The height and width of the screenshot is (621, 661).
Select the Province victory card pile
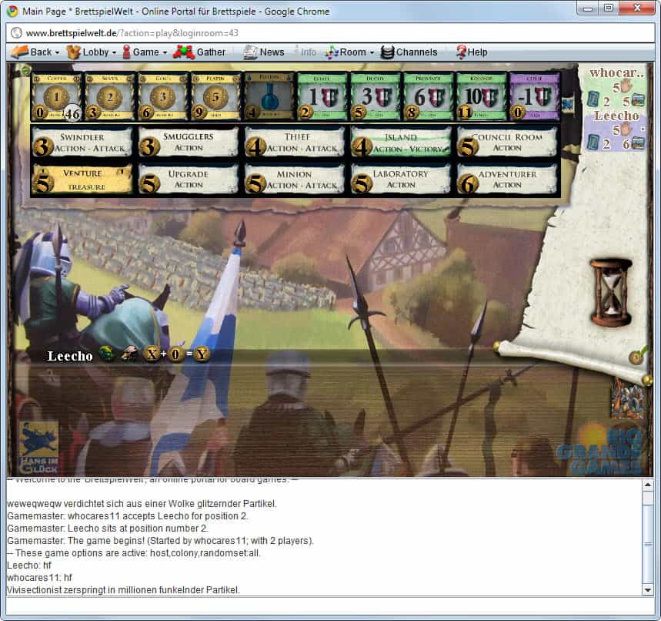click(x=429, y=96)
